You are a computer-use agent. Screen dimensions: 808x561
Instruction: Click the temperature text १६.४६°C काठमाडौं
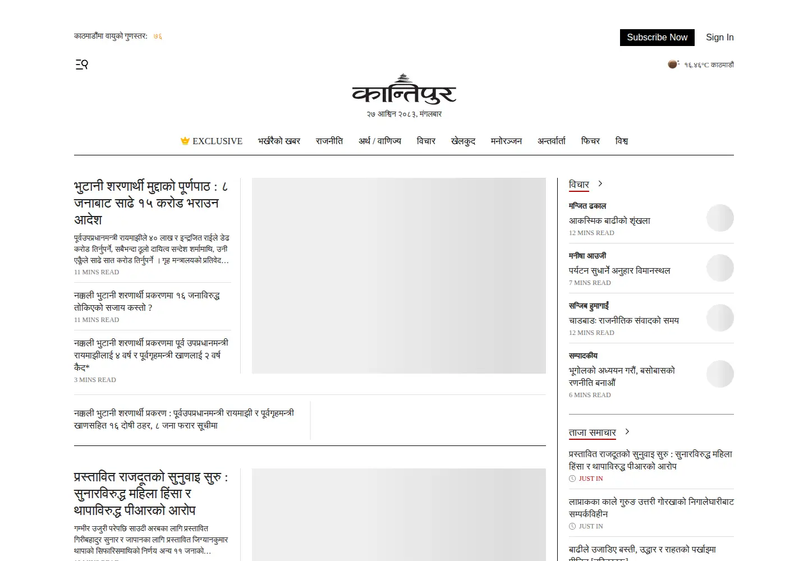709,65
